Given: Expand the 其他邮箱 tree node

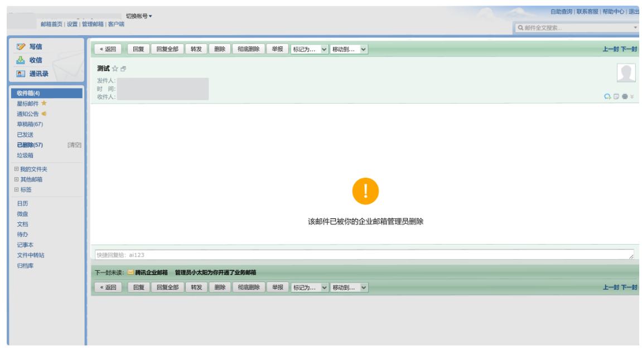Looking at the screenshot, I should [x=16, y=179].
